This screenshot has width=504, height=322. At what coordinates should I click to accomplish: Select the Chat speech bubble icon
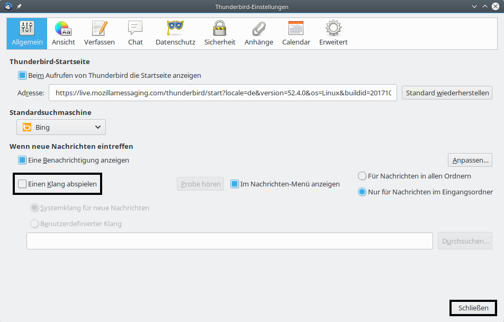pos(136,33)
